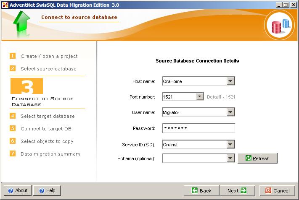Click step 5 number badge
The height and width of the screenshot is (200, 299).
tap(13, 128)
